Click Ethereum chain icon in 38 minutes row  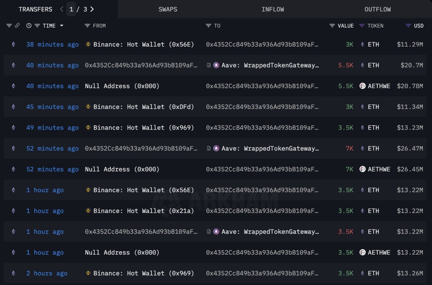point(13,44)
